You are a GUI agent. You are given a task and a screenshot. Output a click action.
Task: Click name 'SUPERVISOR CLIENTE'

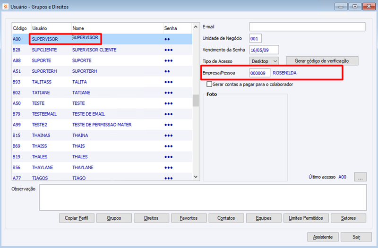point(94,50)
